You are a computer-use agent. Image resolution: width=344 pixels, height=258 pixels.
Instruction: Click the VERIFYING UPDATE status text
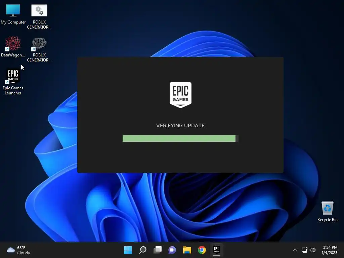coord(180,126)
